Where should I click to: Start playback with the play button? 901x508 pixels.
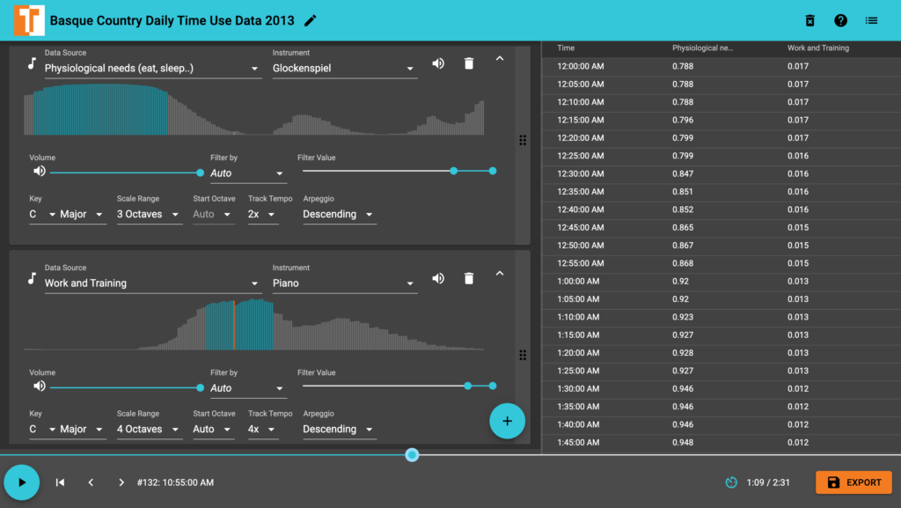(x=22, y=482)
